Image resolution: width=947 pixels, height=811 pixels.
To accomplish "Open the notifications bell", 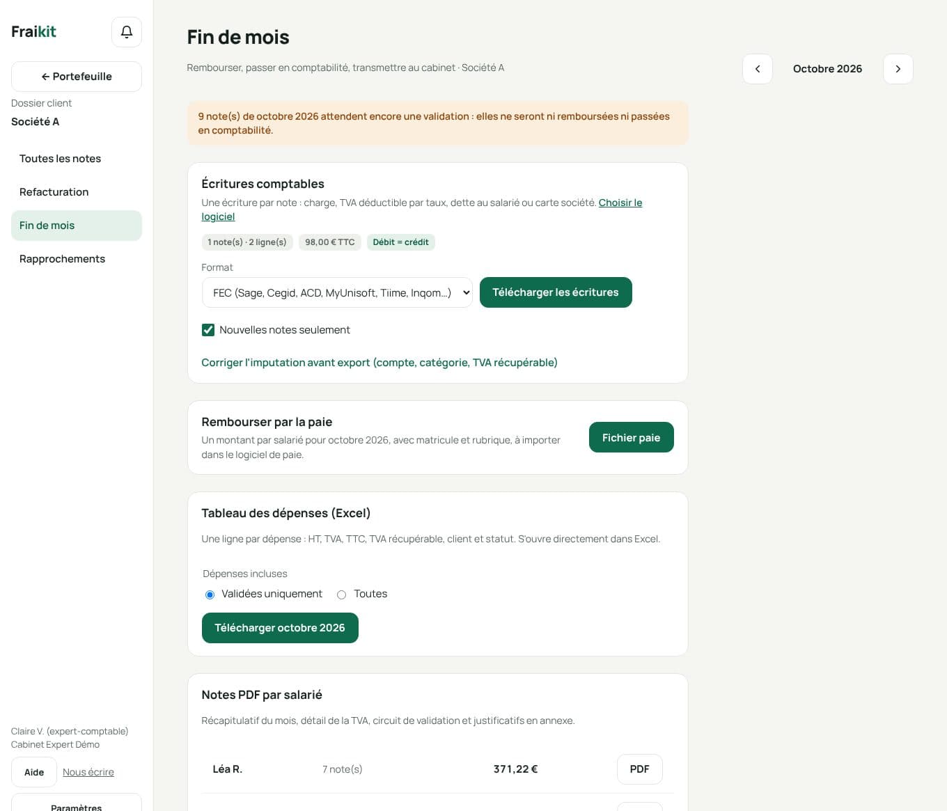I will tap(127, 32).
